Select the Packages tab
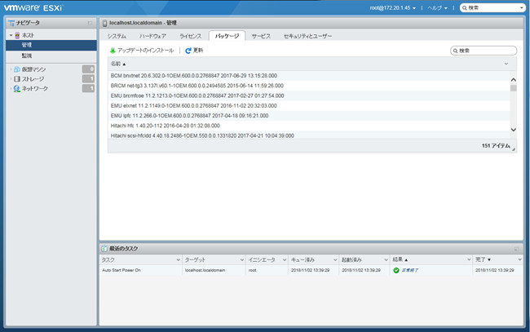530x332 pixels. point(227,36)
